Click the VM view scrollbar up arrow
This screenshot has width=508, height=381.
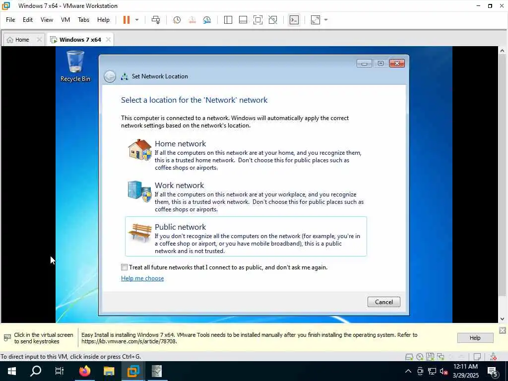tap(502, 51)
